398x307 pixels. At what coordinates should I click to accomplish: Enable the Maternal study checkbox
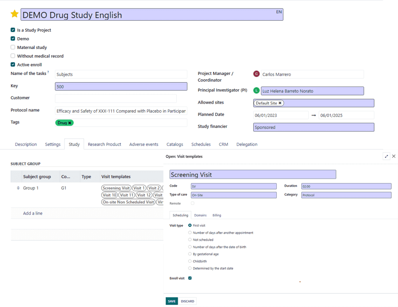(12, 47)
